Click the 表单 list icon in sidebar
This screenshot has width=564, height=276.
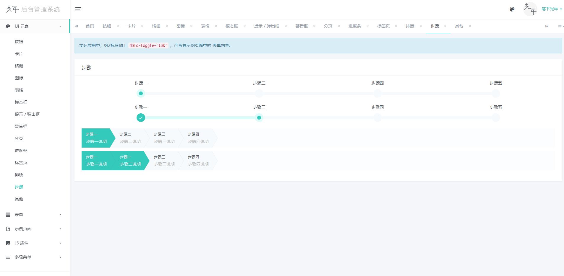[x=8, y=215]
